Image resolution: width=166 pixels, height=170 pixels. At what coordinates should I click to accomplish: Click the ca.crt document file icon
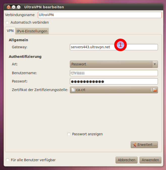pyautogui.click(x=73, y=90)
